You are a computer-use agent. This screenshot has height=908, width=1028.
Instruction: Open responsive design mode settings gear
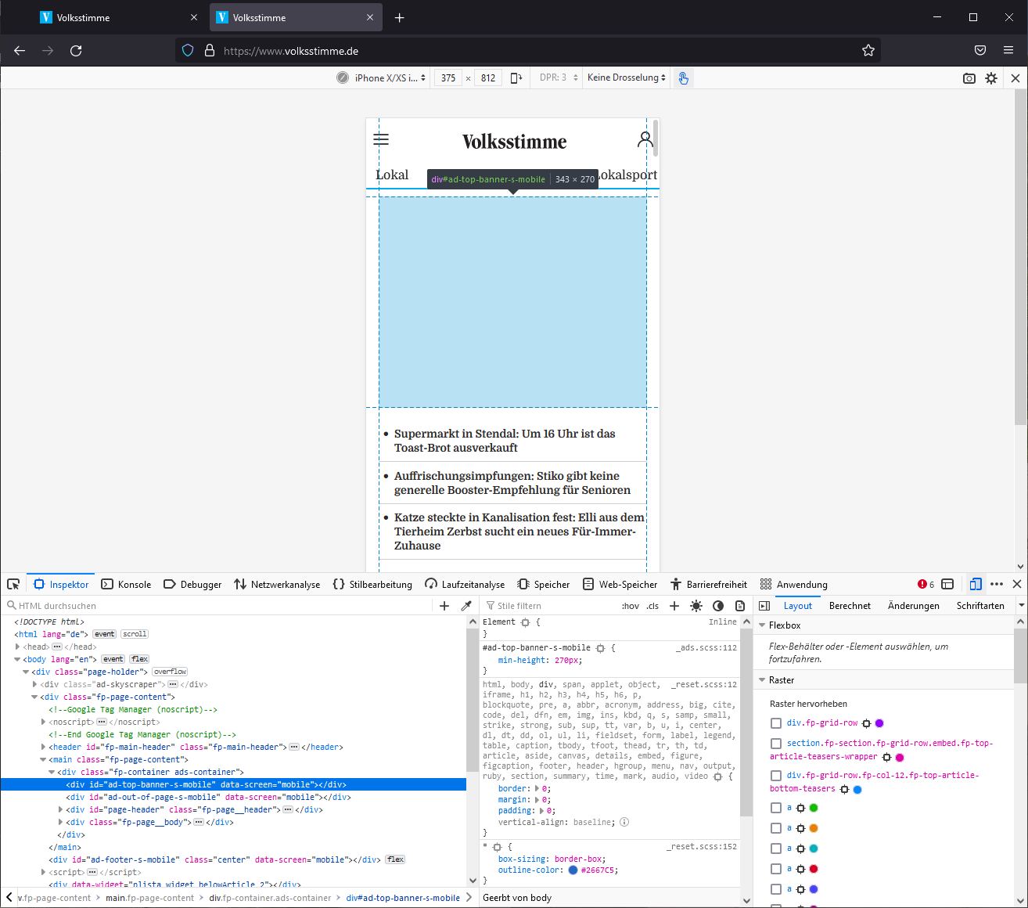(990, 77)
